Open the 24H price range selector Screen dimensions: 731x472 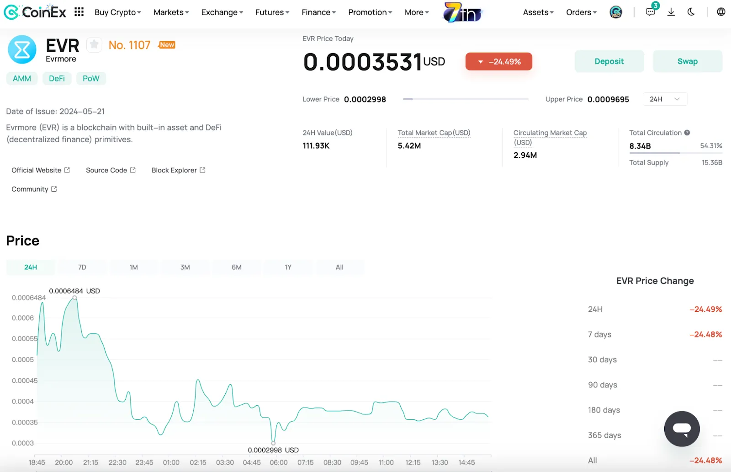point(665,99)
